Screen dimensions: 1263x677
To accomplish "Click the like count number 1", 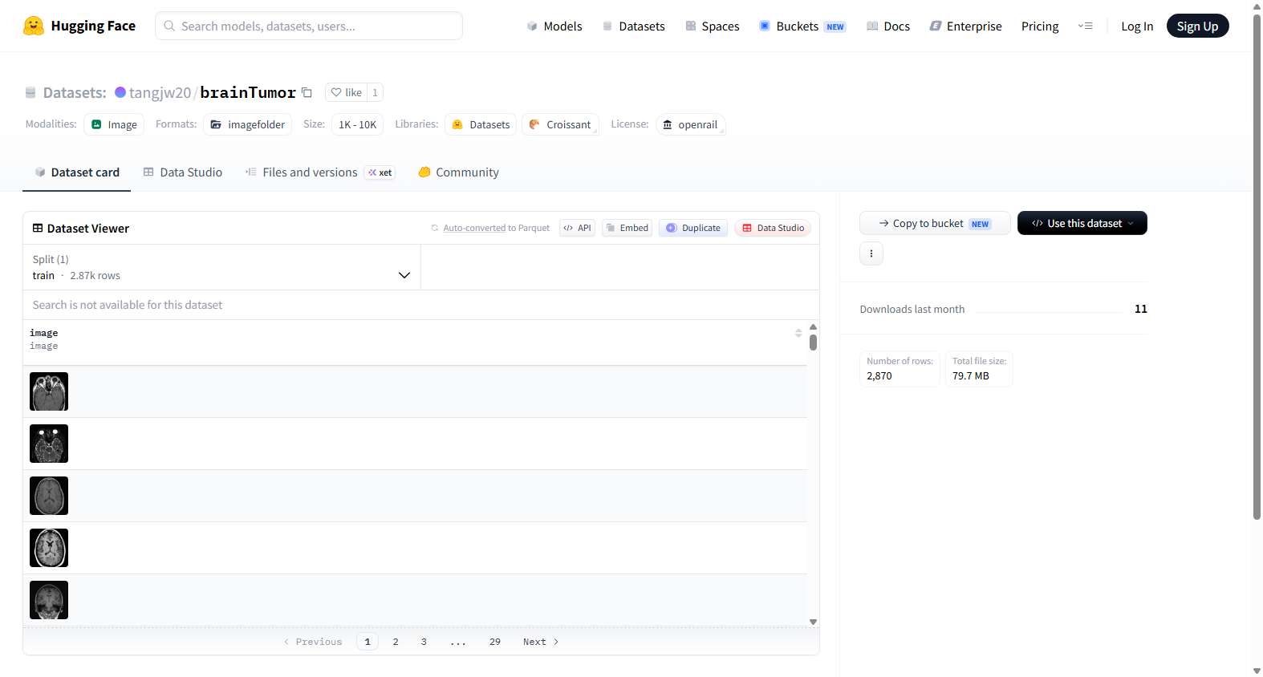I will (375, 92).
